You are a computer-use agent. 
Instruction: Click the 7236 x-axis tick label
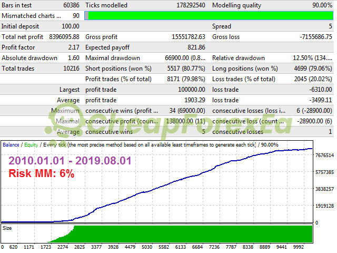pos(214,247)
